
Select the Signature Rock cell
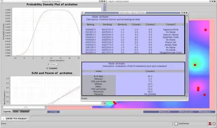coord(171,29)
